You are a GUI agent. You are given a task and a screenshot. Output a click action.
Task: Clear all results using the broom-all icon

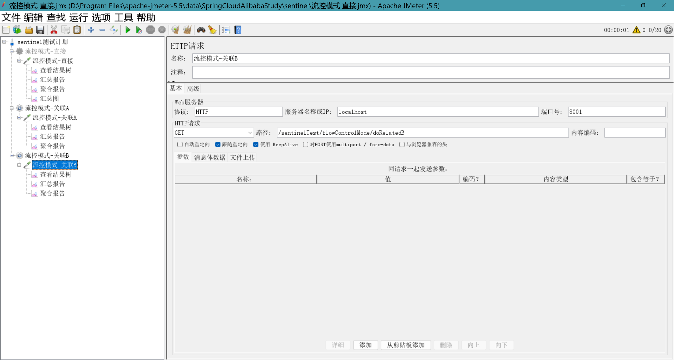click(187, 30)
